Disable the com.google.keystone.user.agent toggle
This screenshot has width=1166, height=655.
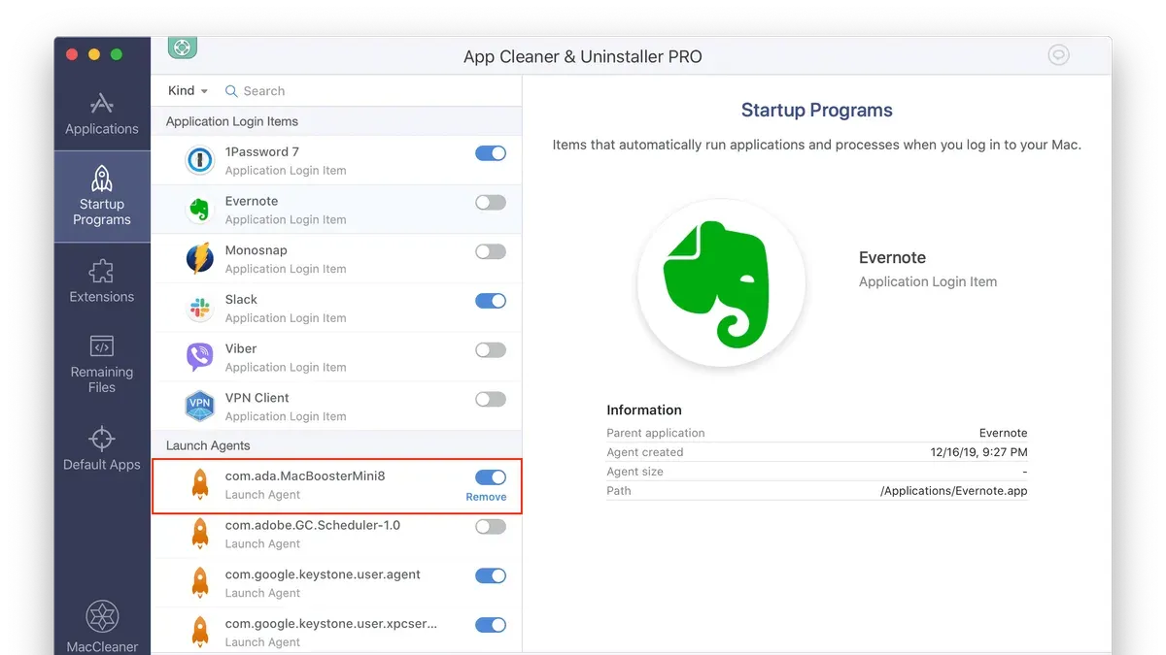[491, 575]
